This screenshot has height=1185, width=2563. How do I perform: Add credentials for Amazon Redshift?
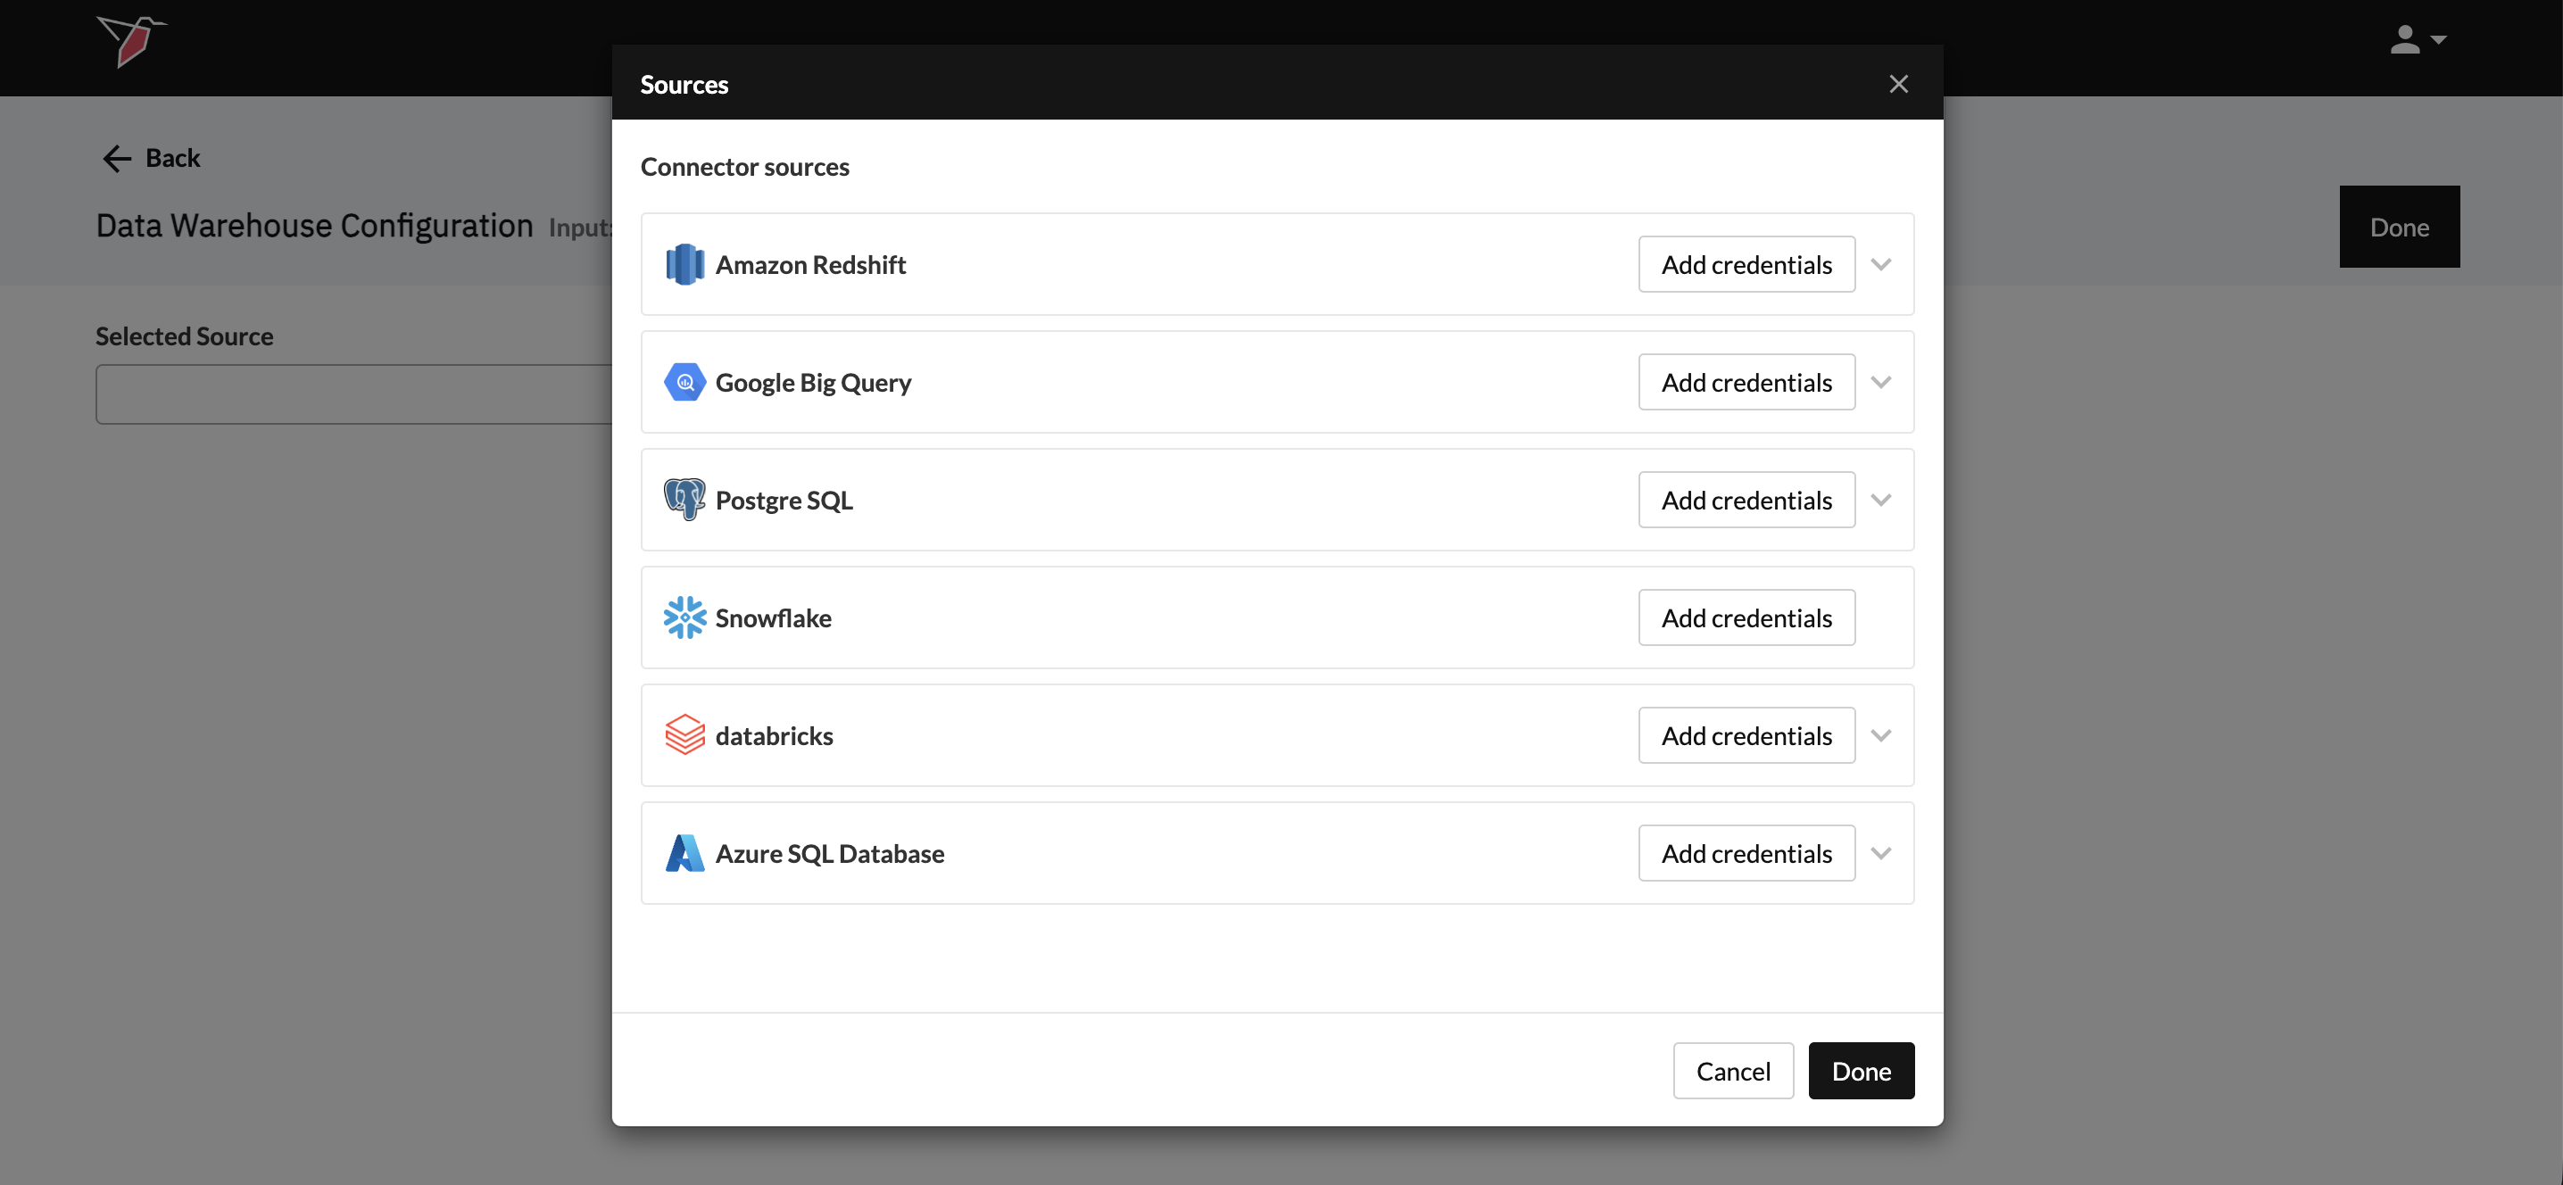(x=1746, y=265)
